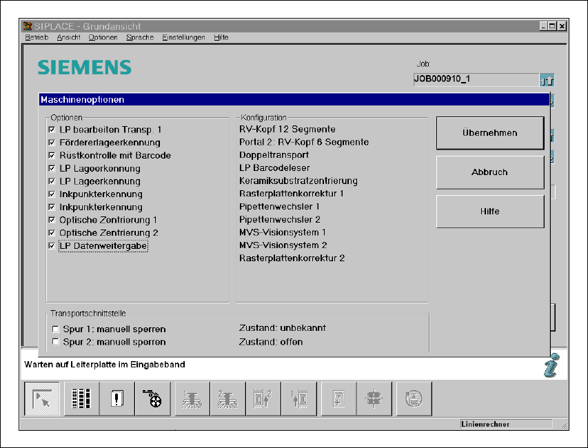This screenshot has width=588, height=448.
Task: Open the Betrieb menu
Action: 37,37
